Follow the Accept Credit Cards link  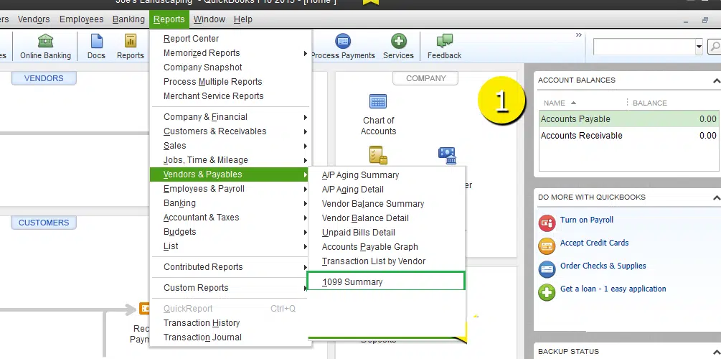594,243
